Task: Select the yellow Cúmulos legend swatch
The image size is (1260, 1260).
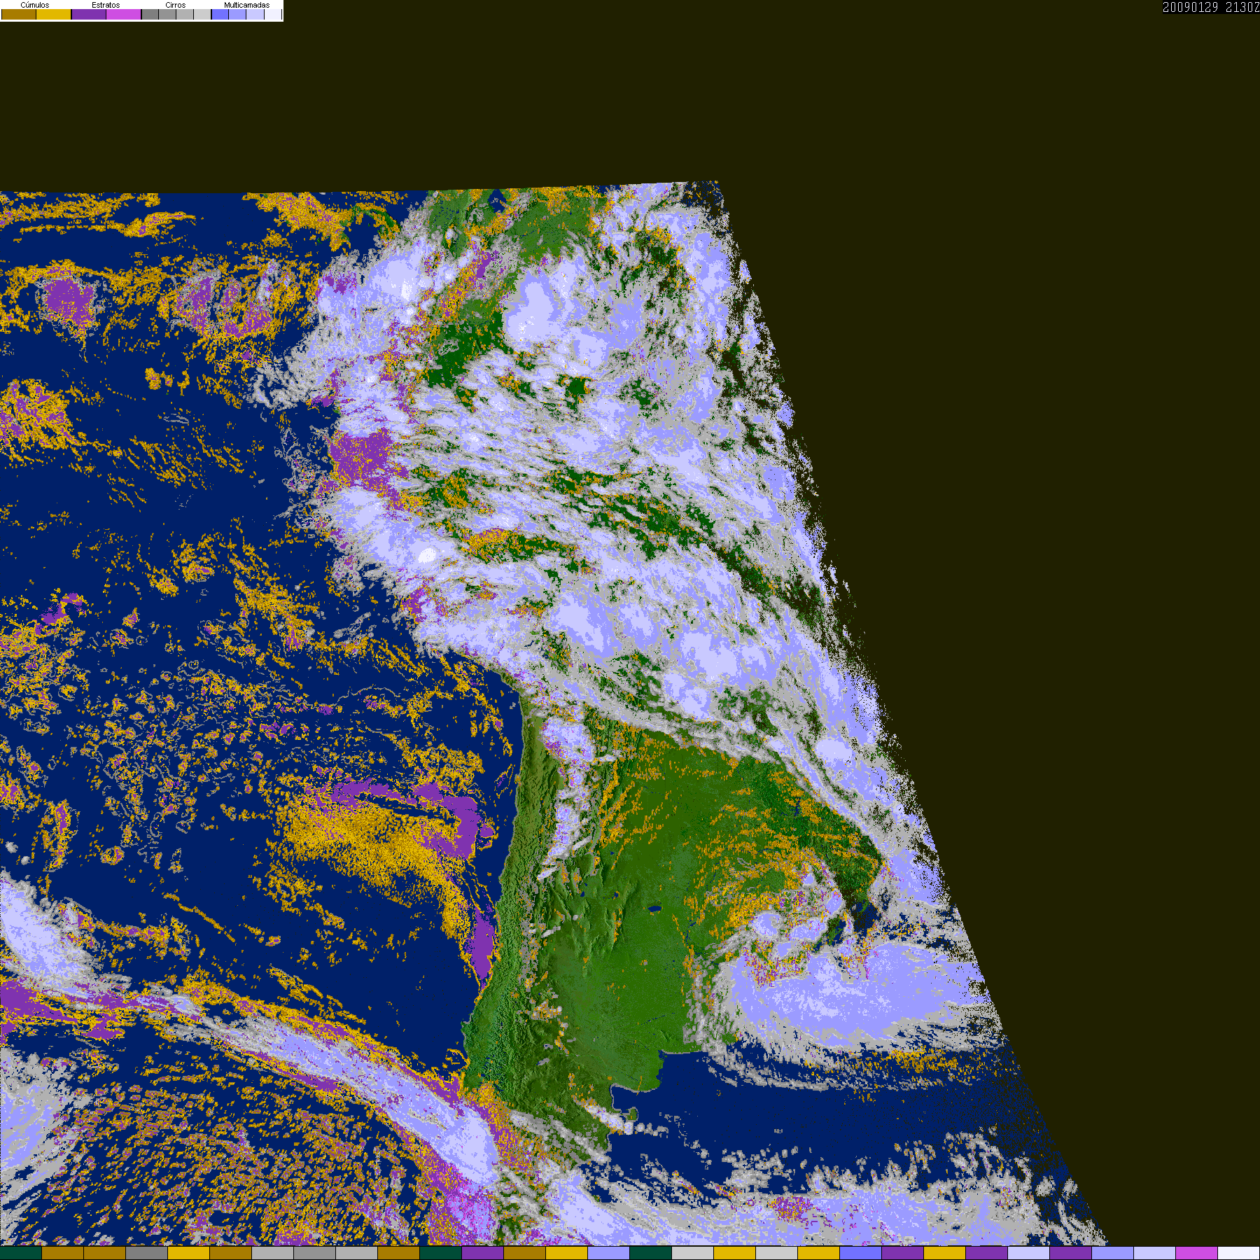Action: 54,14
